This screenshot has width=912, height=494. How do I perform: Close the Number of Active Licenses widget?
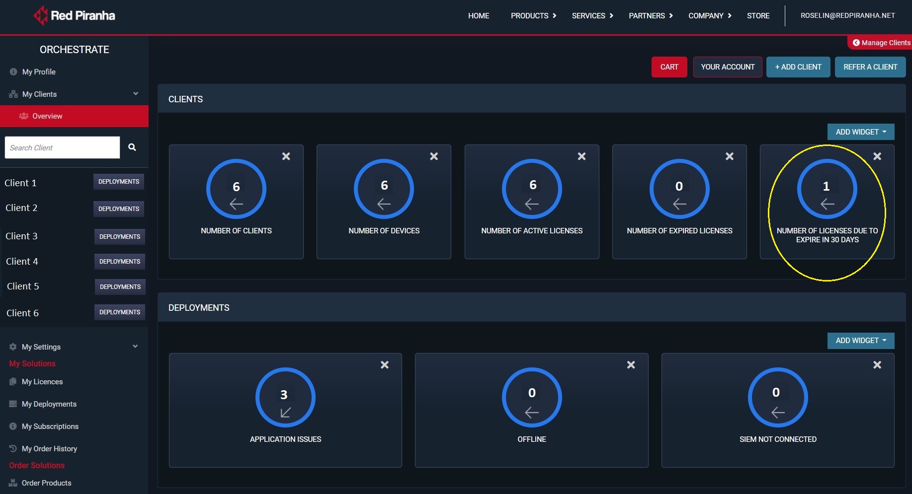581,156
